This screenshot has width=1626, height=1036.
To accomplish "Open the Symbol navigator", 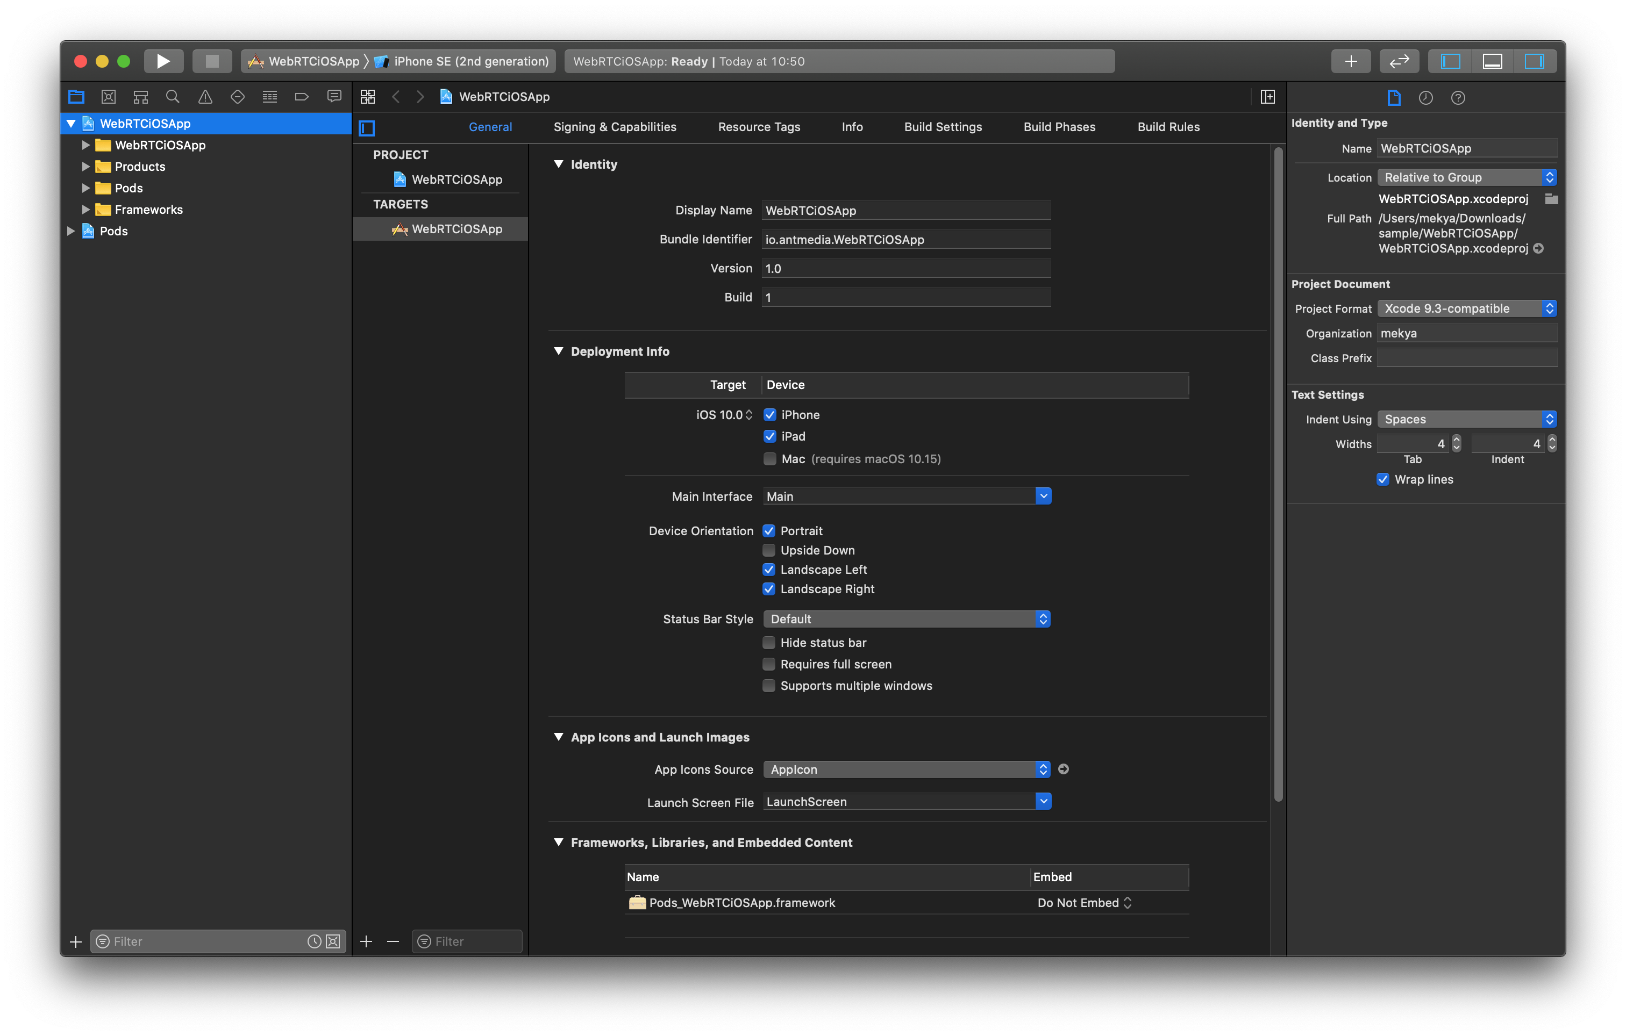I will tap(140, 97).
